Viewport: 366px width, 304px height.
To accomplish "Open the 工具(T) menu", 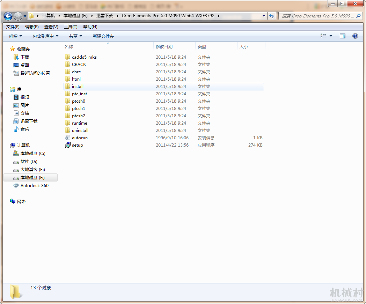I will (x=71, y=27).
